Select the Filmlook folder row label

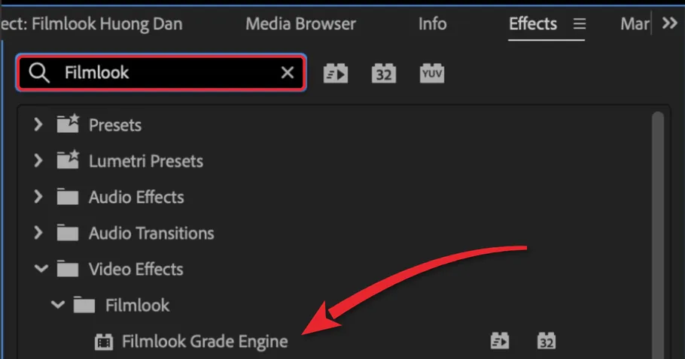click(137, 305)
